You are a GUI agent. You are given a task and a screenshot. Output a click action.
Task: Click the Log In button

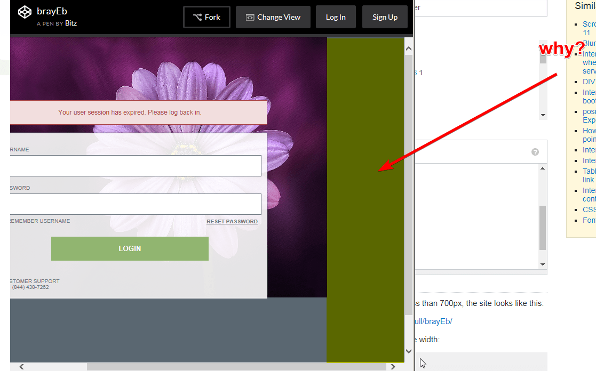coord(336,17)
